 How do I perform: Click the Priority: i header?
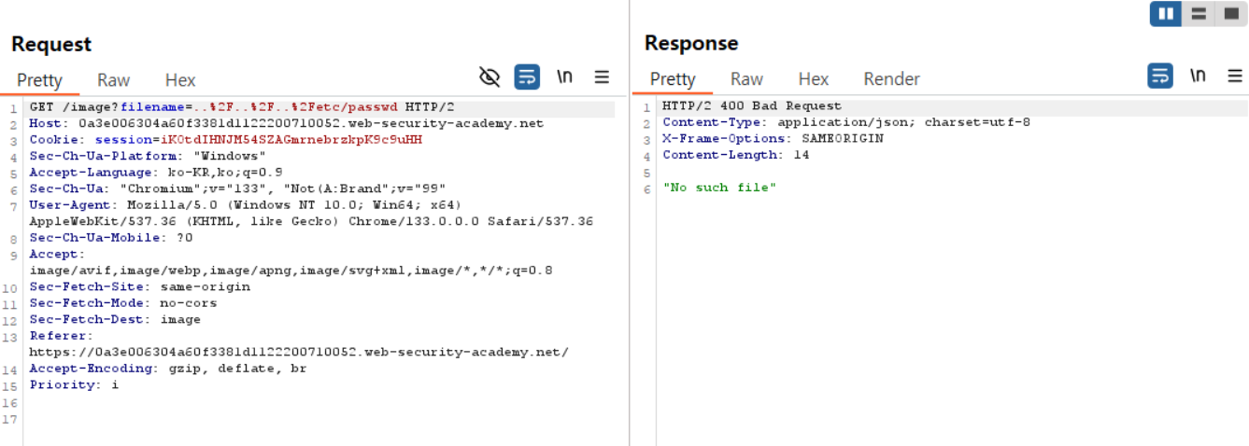click(74, 384)
